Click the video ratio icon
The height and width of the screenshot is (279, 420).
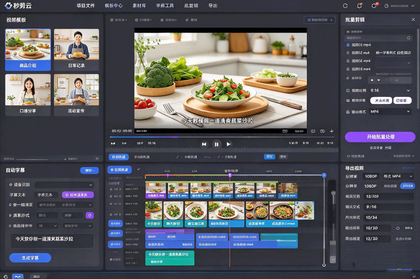pyautogui.click(x=348, y=91)
